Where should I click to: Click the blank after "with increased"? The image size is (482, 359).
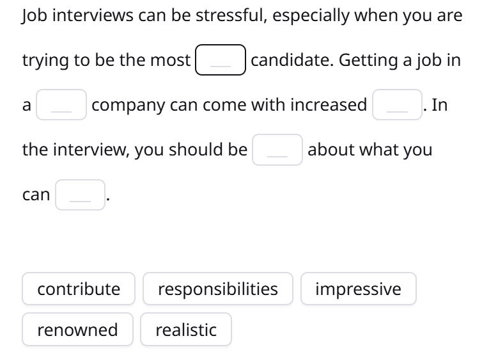(397, 104)
